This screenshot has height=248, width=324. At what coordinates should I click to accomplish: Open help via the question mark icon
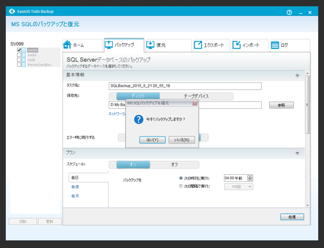click(289, 12)
